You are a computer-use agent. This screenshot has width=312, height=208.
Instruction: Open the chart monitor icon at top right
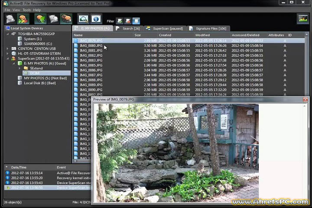point(302,19)
